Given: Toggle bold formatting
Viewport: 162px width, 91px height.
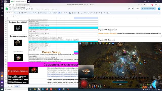Looking at the screenshot, I should (x=59, y=13).
